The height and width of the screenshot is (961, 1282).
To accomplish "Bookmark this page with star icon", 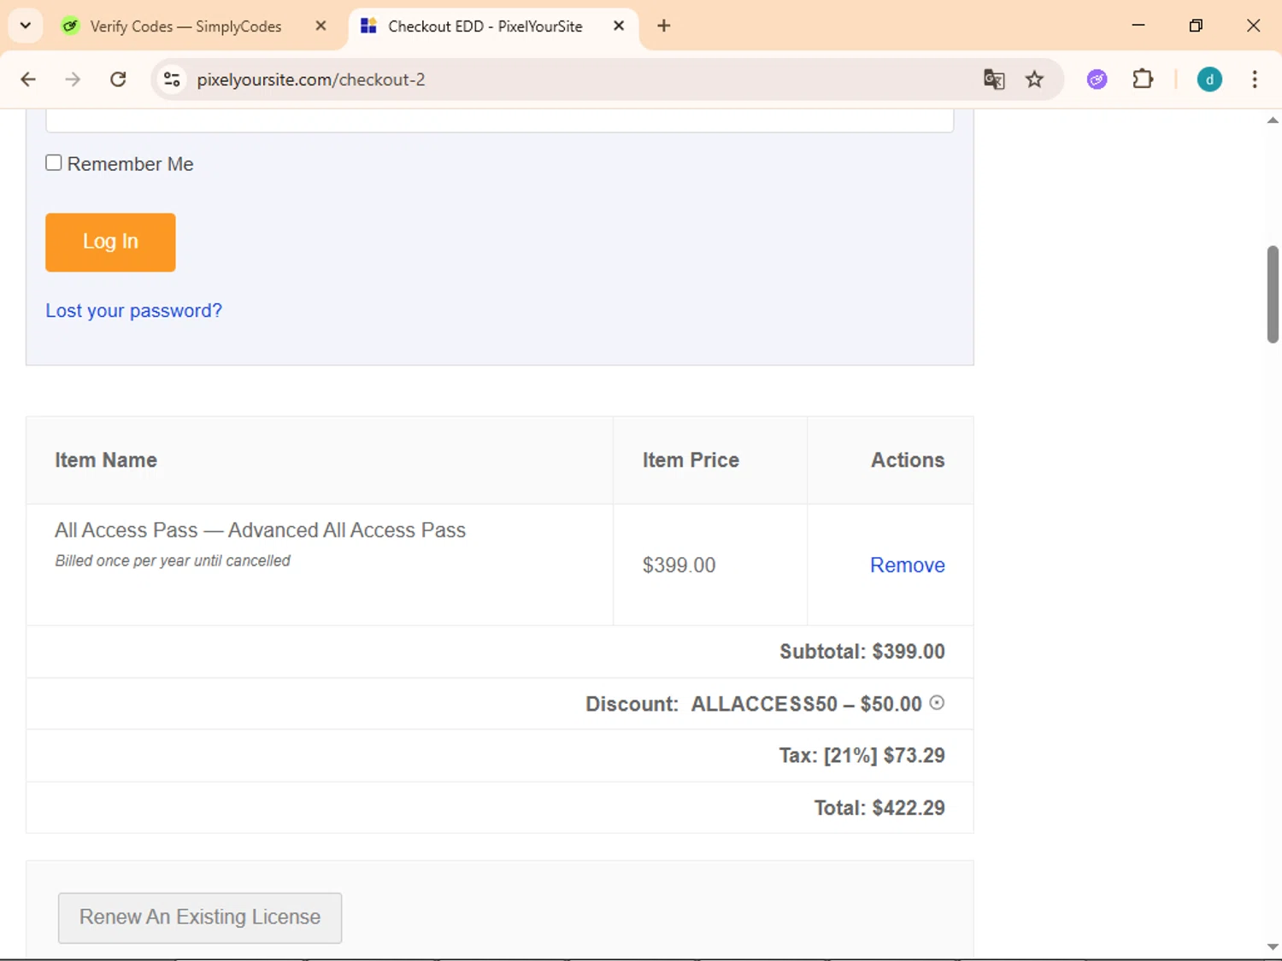I will click(1035, 79).
